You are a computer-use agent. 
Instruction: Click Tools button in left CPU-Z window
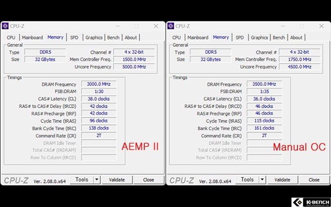coord(82,179)
